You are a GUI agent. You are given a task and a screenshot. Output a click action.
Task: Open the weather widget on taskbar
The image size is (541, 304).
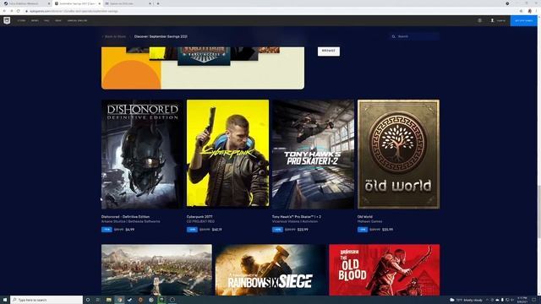point(466,300)
